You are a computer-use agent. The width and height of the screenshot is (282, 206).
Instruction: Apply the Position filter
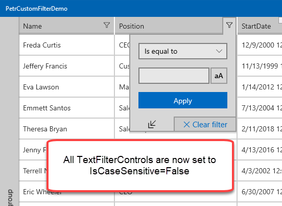(x=183, y=100)
